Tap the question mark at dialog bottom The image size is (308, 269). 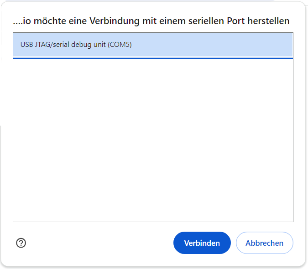[x=21, y=243]
